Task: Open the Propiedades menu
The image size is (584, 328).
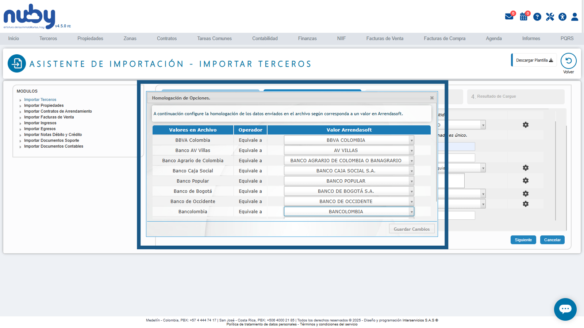Action: [90, 38]
